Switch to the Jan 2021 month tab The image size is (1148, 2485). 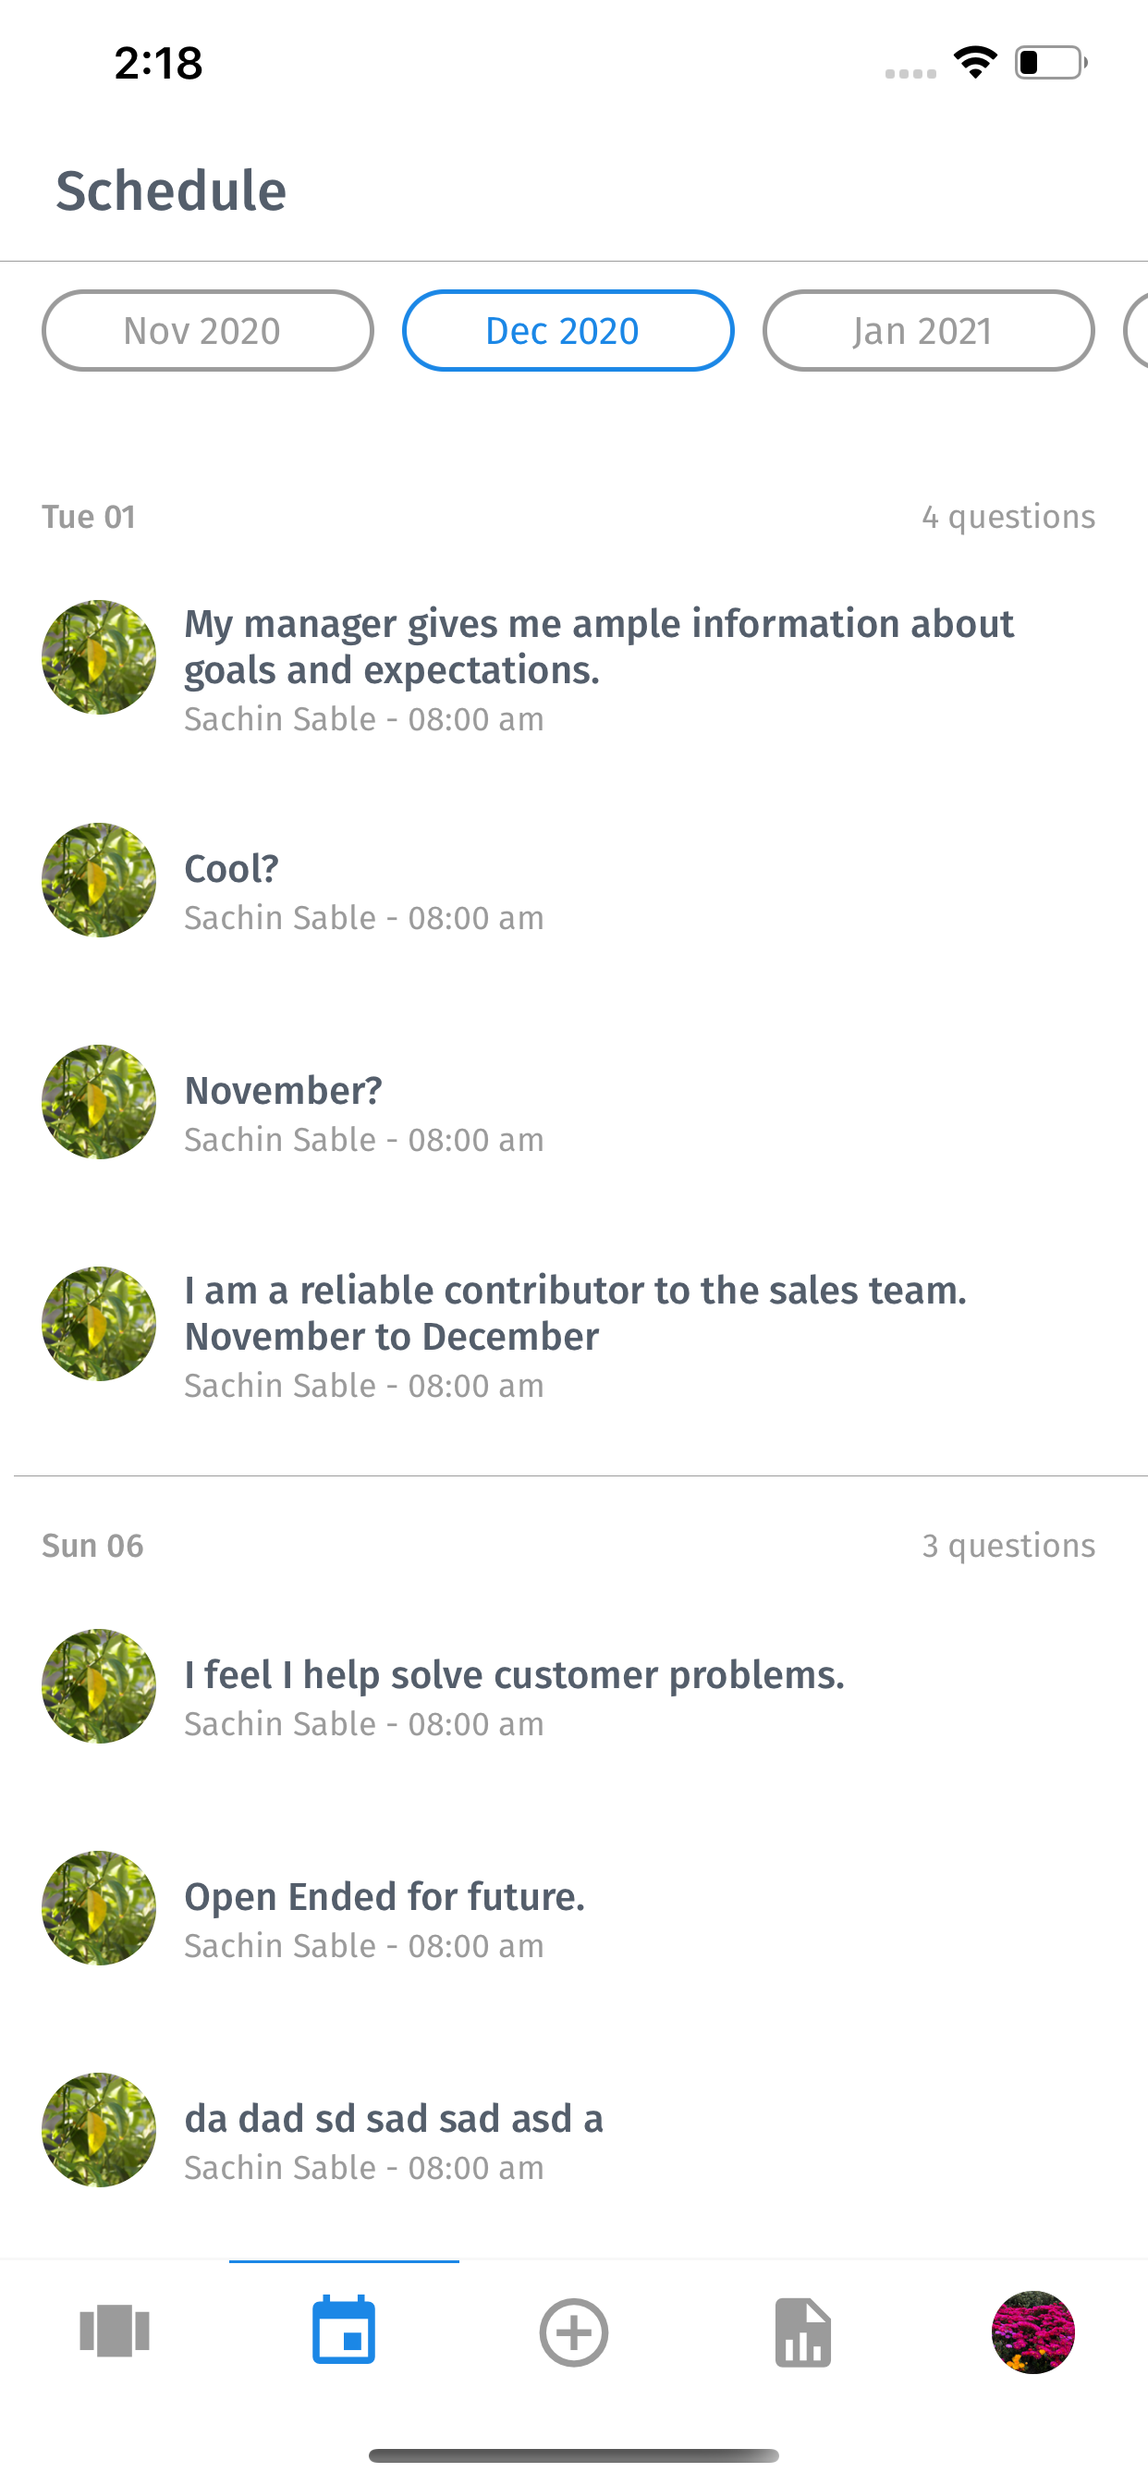pos(929,331)
